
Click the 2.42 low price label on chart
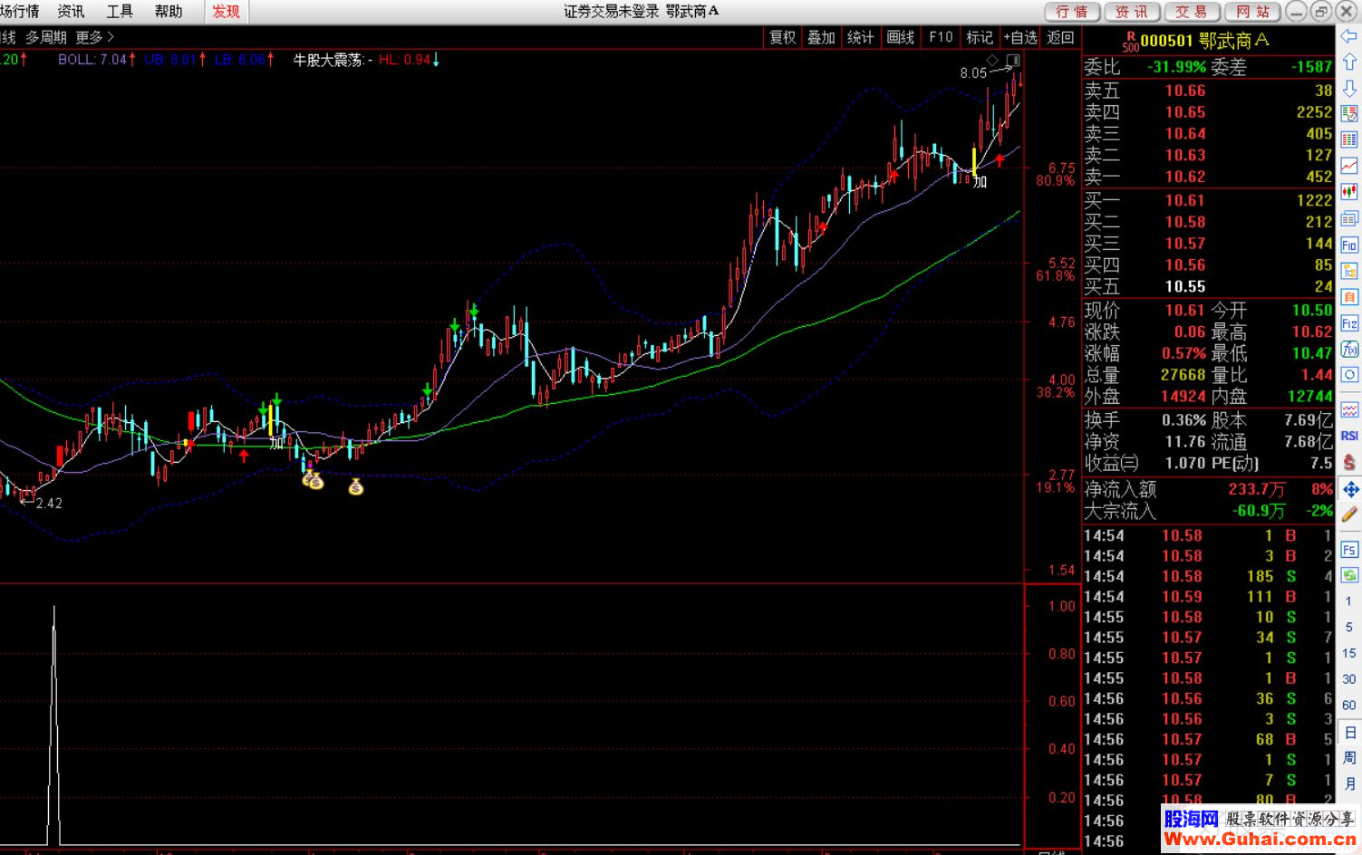pyautogui.click(x=49, y=504)
